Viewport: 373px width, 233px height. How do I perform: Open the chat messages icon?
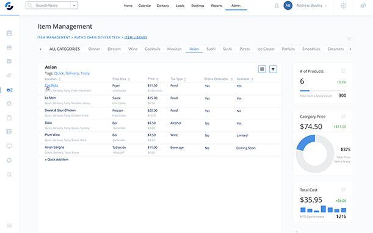tap(363, 5)
